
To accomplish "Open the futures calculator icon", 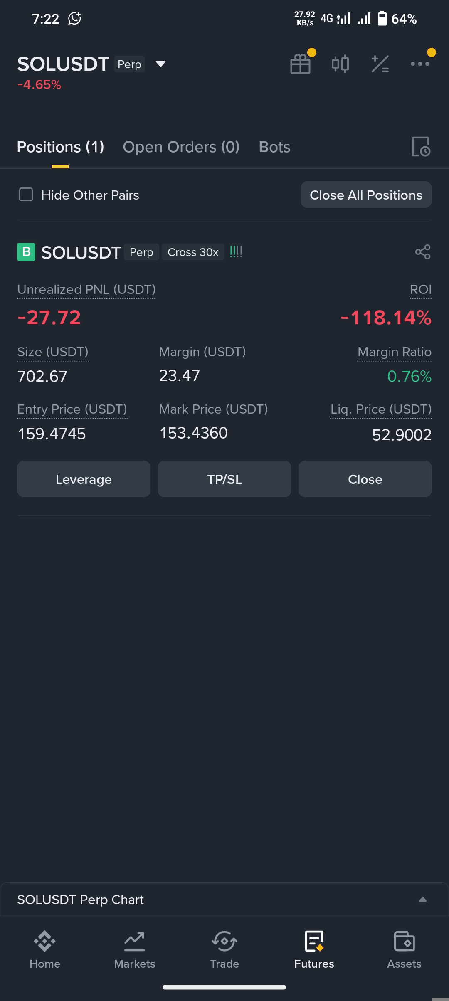I will pyautogui.click(x=380, y=64).
